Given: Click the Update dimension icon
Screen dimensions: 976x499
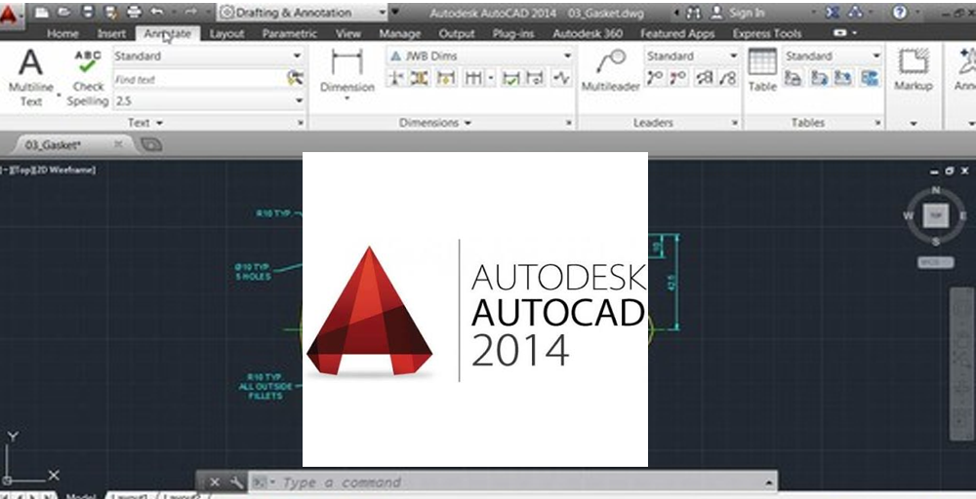Looking at the screenshot, I should (x=535, y=78).
